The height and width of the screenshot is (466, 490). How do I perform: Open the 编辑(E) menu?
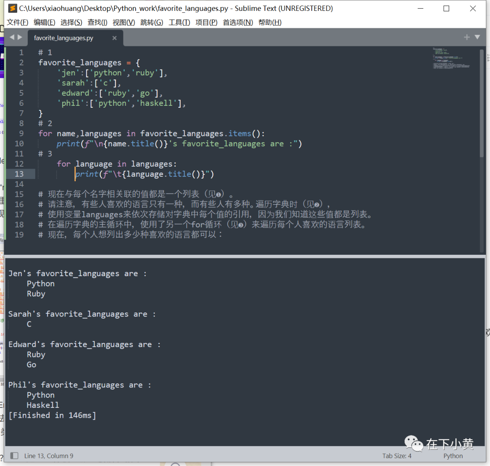(x=44, y=23)
